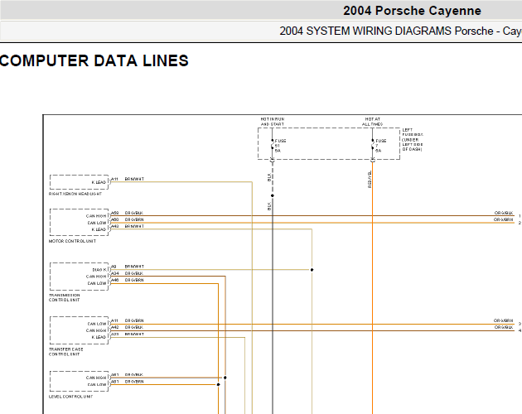Click the 'HOT IN RUN AND START' label

[x=273, y=122]
